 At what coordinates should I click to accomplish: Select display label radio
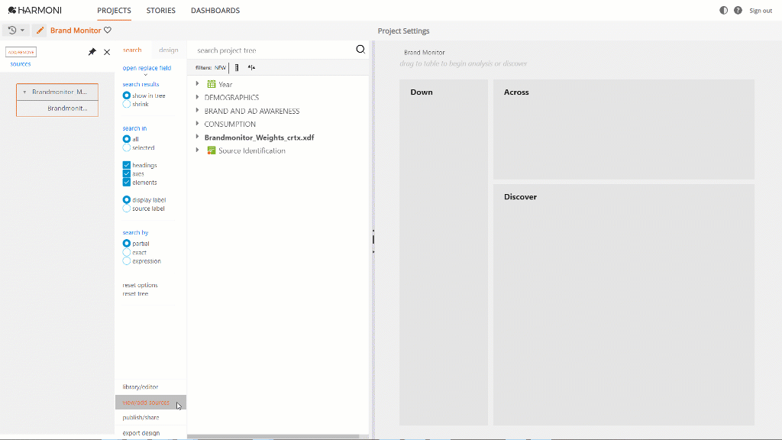[127, 199]
